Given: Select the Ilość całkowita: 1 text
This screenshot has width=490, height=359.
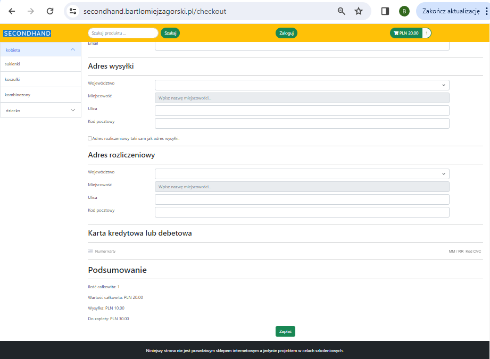Looking at the screenshot, I should pos(104,287).
